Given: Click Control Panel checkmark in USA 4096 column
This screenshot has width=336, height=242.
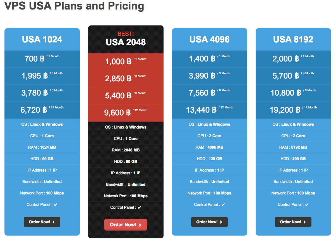Looking at the screenshot, I should pyautogui.click(x=223, y=205).
